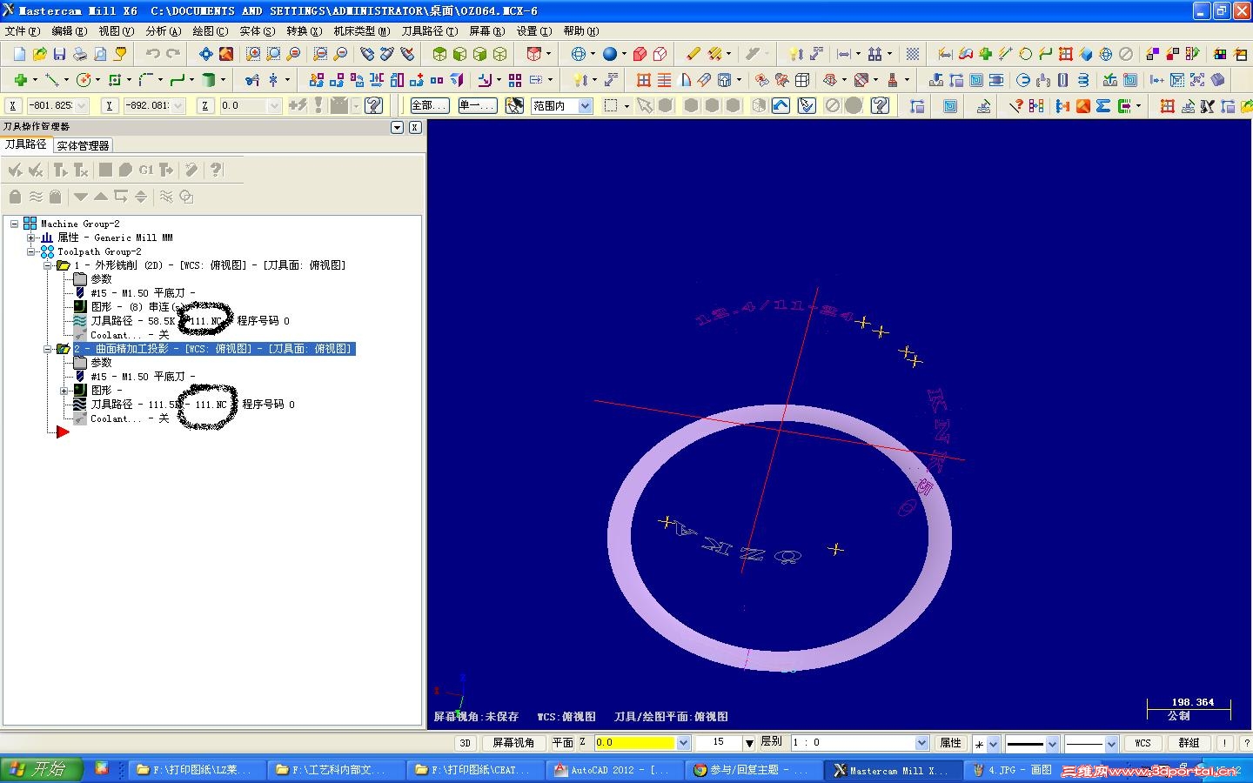Toggle the 群组 groups status button

(x=1189, y=743)
